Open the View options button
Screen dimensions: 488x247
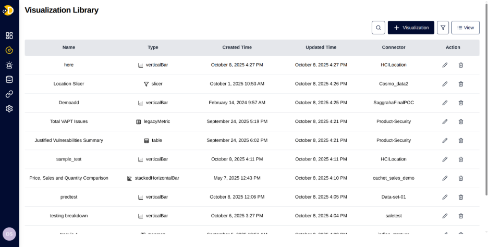coord(466,28)
